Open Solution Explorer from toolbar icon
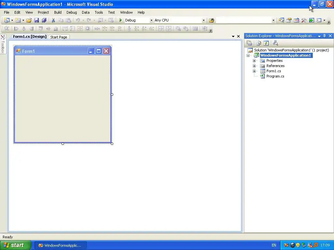This screenshot has height=250, width=334. point(281,20)
